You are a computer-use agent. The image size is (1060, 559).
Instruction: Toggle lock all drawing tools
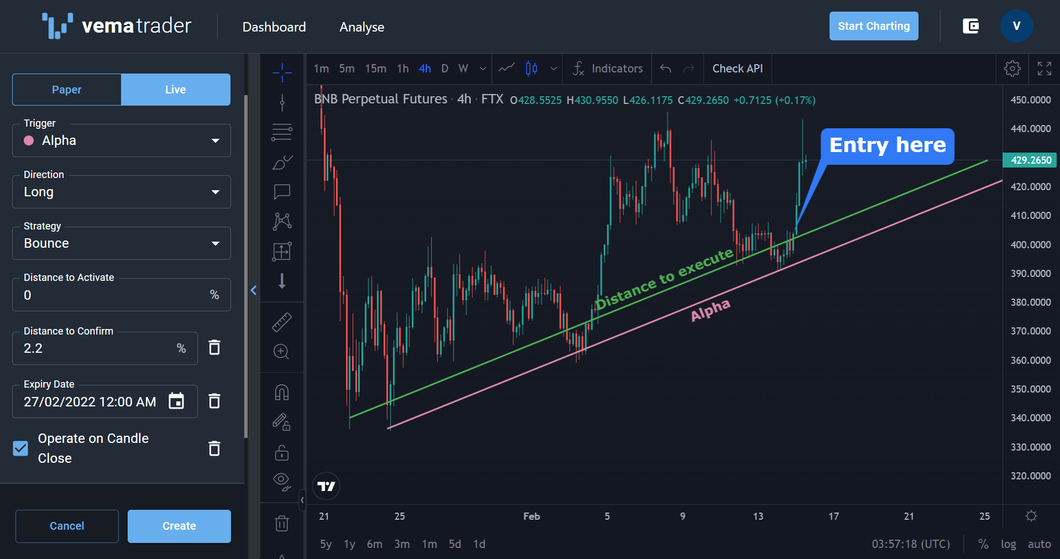tap(282, 453)
